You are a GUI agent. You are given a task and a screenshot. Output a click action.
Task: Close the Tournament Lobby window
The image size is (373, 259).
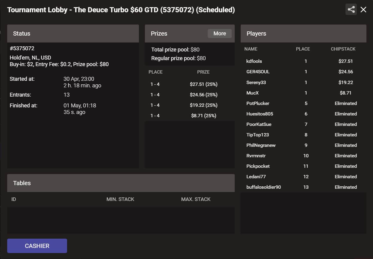point(363,10)
